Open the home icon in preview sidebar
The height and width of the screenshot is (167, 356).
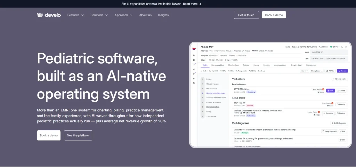[194, 55]
